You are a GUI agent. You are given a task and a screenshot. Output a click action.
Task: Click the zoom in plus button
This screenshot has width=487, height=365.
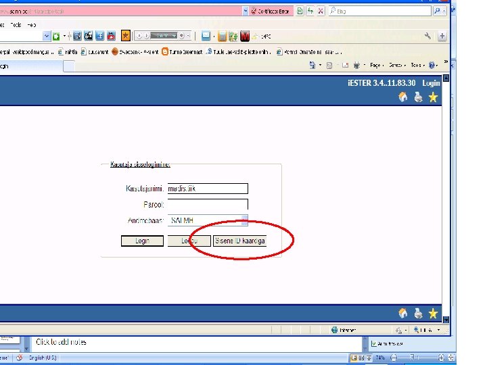441,358
